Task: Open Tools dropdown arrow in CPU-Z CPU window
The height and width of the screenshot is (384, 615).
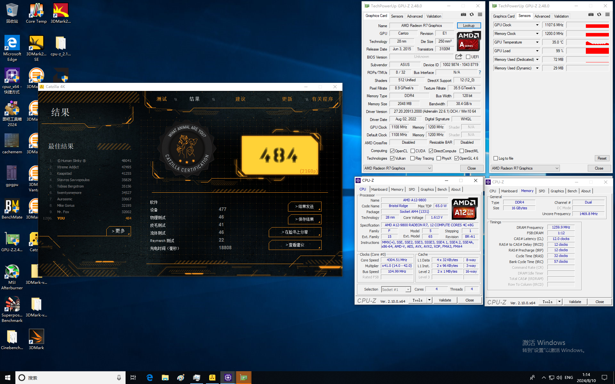Action: point(429,300)
